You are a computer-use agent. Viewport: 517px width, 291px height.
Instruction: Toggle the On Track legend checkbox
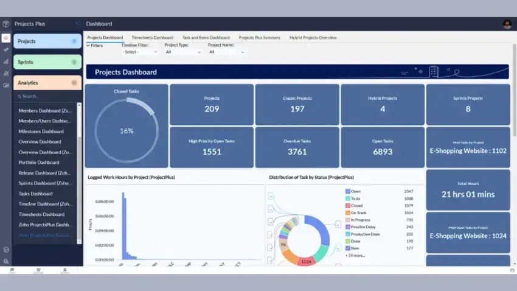[348, 212]
